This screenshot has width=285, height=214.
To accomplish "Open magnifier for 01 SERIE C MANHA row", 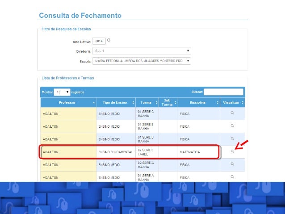I will [x=232, y=113].
